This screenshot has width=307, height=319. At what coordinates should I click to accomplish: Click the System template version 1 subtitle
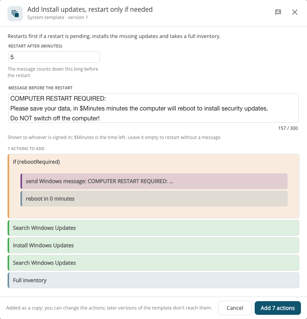coord(58,17)
